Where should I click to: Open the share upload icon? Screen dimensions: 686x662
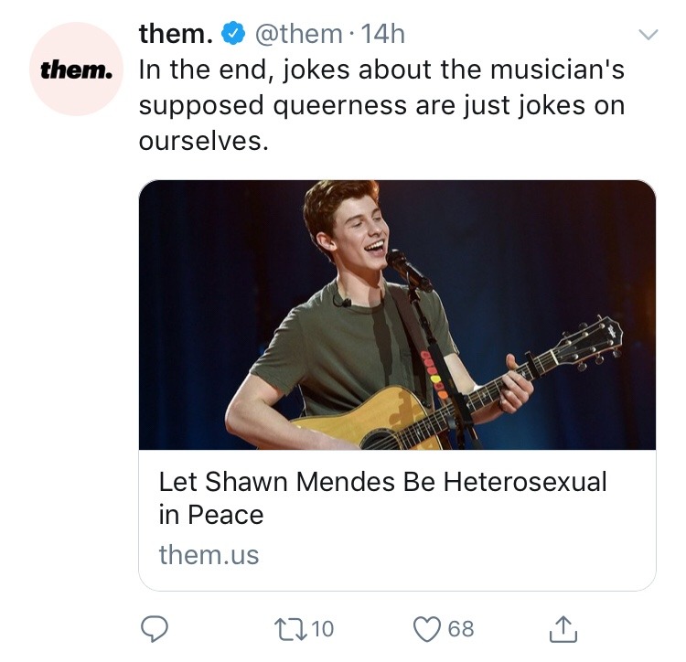point(562,627)
